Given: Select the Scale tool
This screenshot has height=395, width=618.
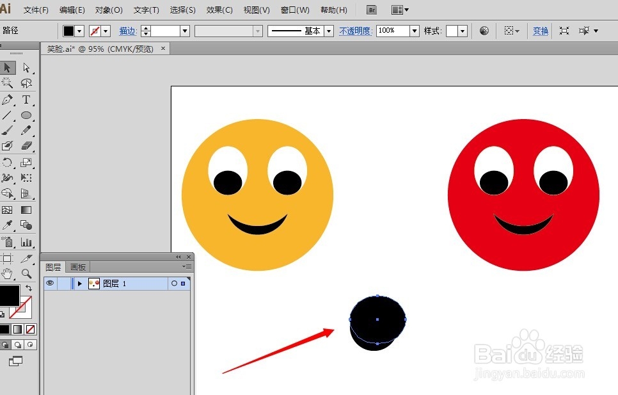Looking at the screenshot, I should coord(26,162).
